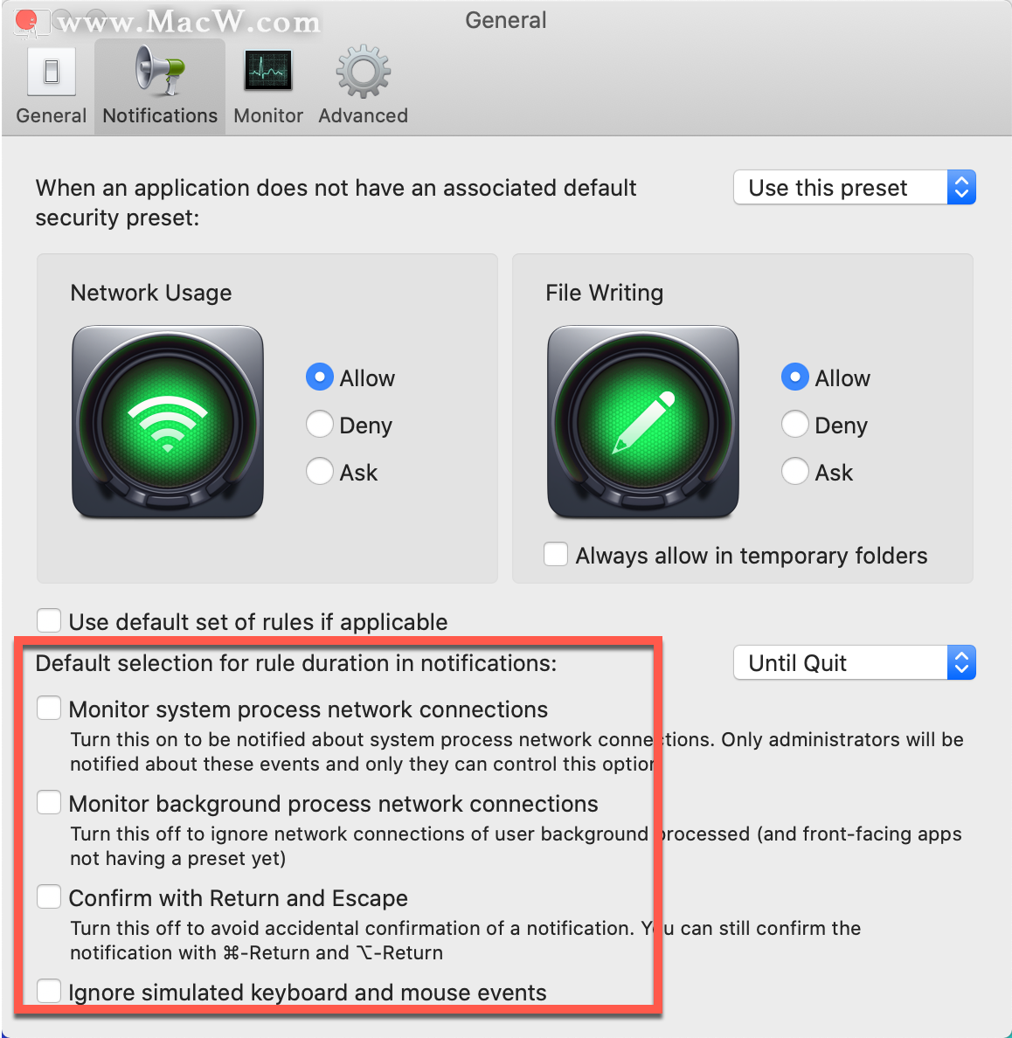Check Use default set of rules if applicable
The height and width of the screenshot is (1038, 1012).
49,621
